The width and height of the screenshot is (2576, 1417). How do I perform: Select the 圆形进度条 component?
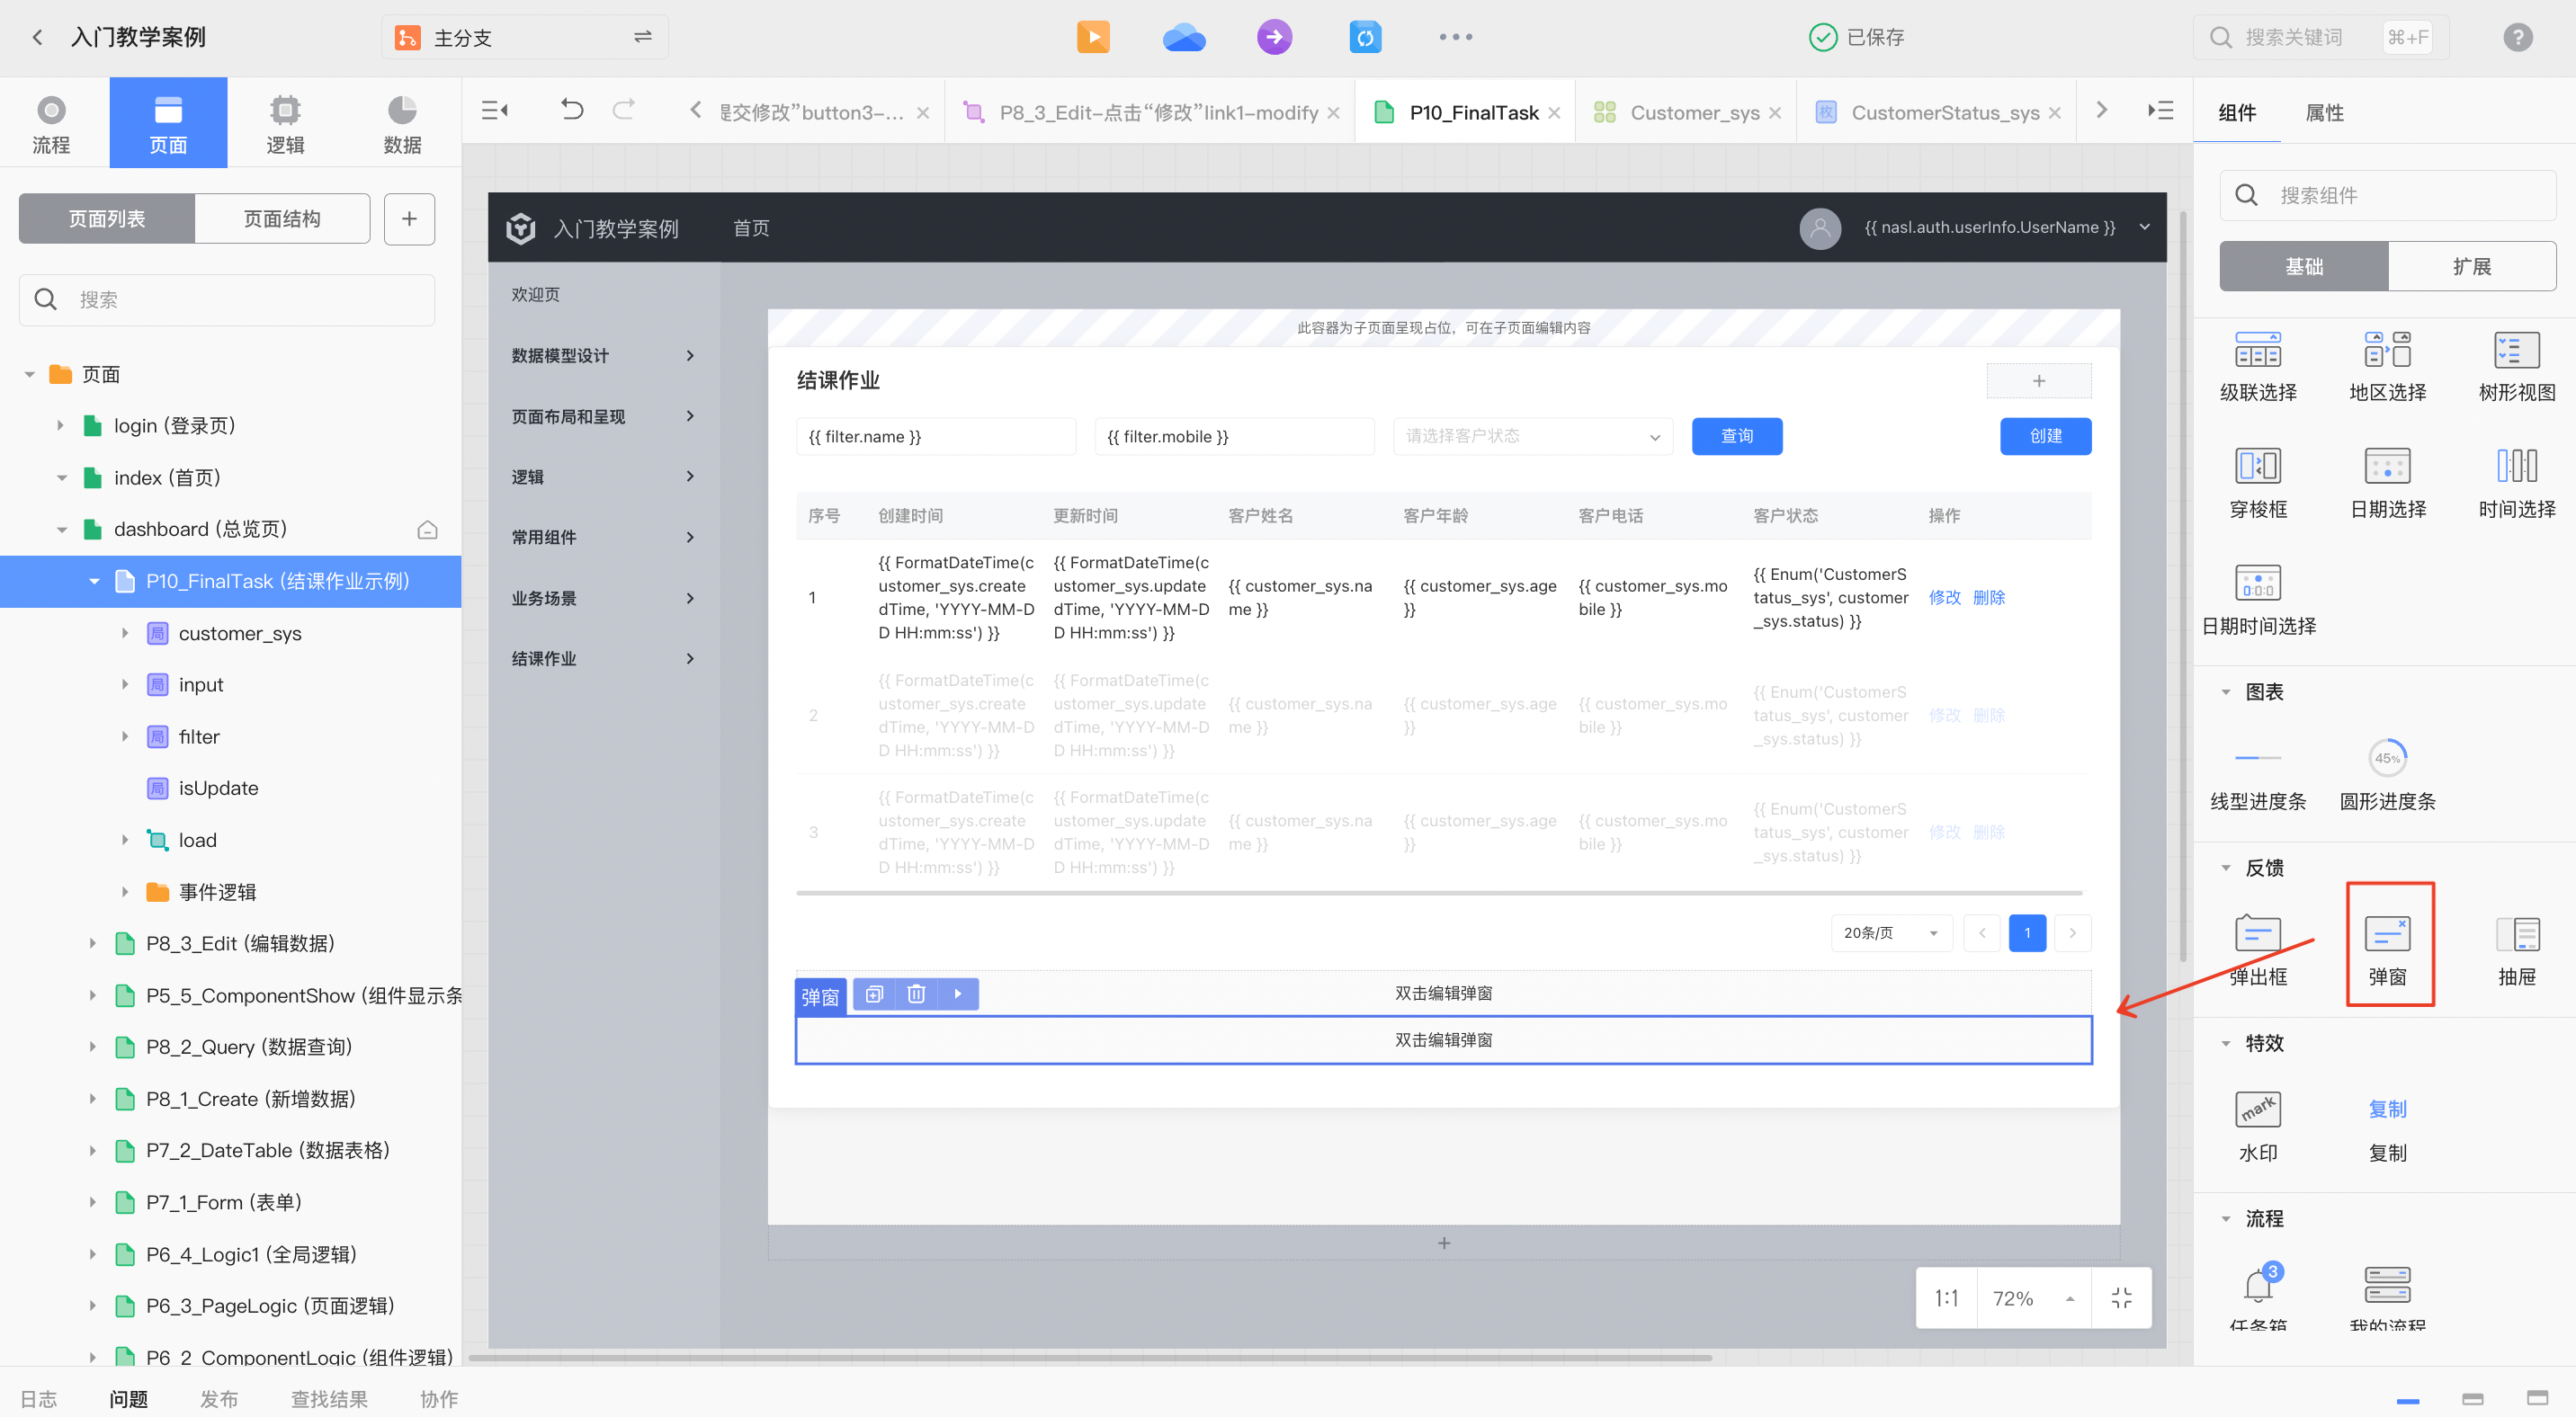pos(2387,777)
